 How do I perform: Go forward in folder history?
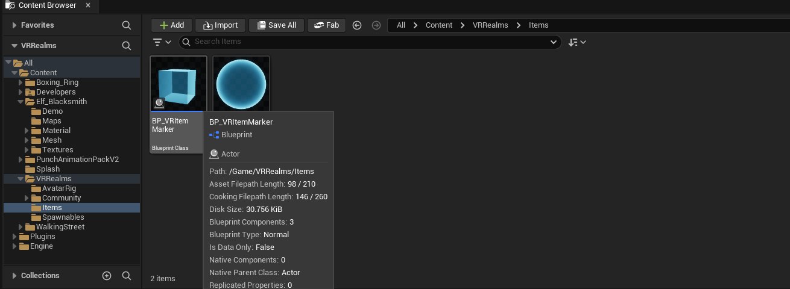click(376, 25)
